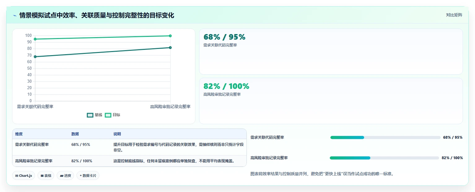
Task: Click the 数据 column header
Action: pos(75,134)
